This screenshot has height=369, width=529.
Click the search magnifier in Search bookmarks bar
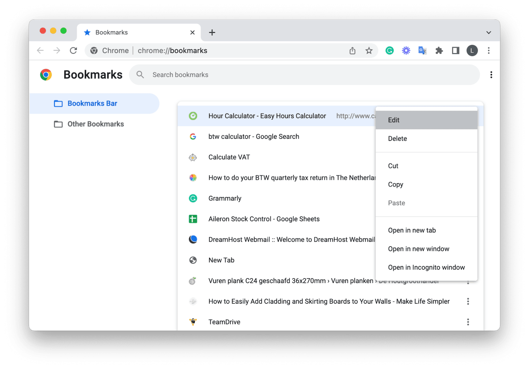click(x=140, y=75)
